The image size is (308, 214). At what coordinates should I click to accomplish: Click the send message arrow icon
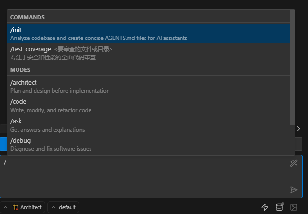pyautogui.click(x=294, y=190)
